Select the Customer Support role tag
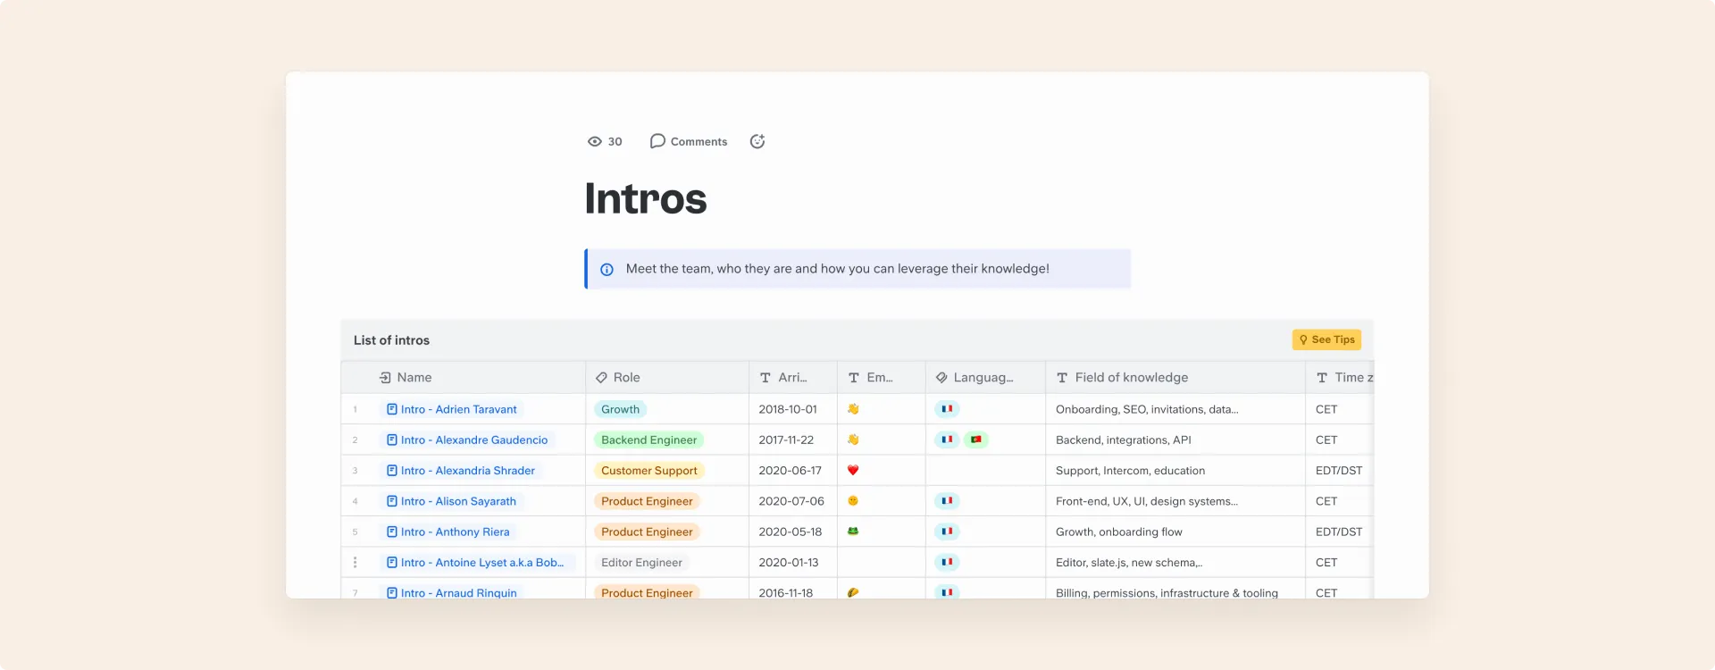Screen dimensions: 1715x670 tap(648, 471)
